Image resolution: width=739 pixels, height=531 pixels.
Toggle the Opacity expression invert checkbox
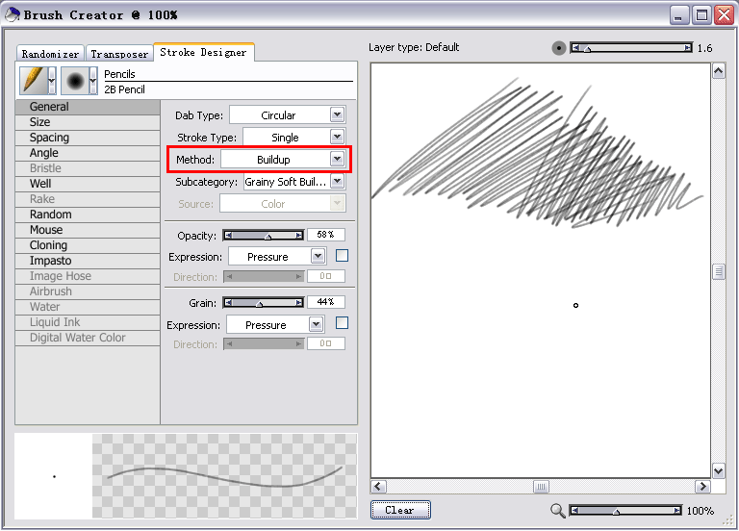click(342, 256)
